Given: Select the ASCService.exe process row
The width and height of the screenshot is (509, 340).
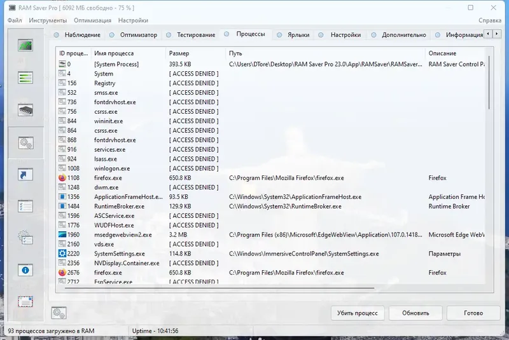Looking at the screenshot, I should [272, 216].
